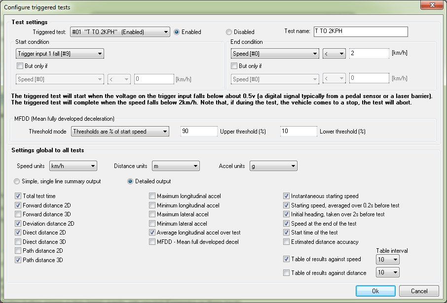Check Forward distance 3D

coord(18,214)
